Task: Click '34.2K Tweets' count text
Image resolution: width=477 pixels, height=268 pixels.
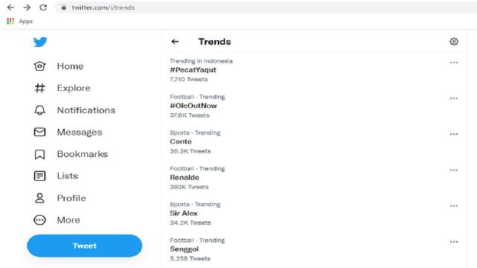Action: [190, 223]
